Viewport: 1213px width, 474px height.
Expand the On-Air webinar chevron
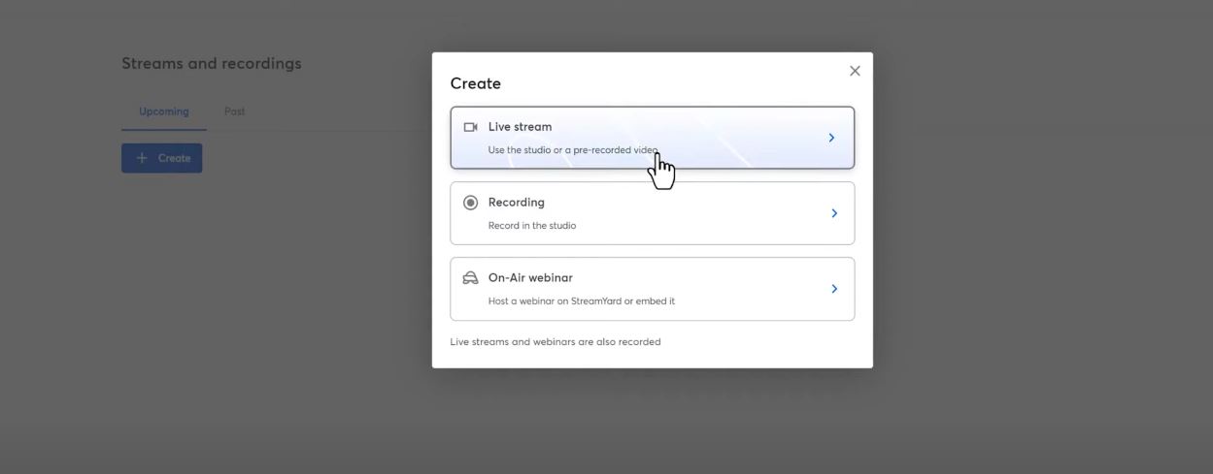click(834, 289)
